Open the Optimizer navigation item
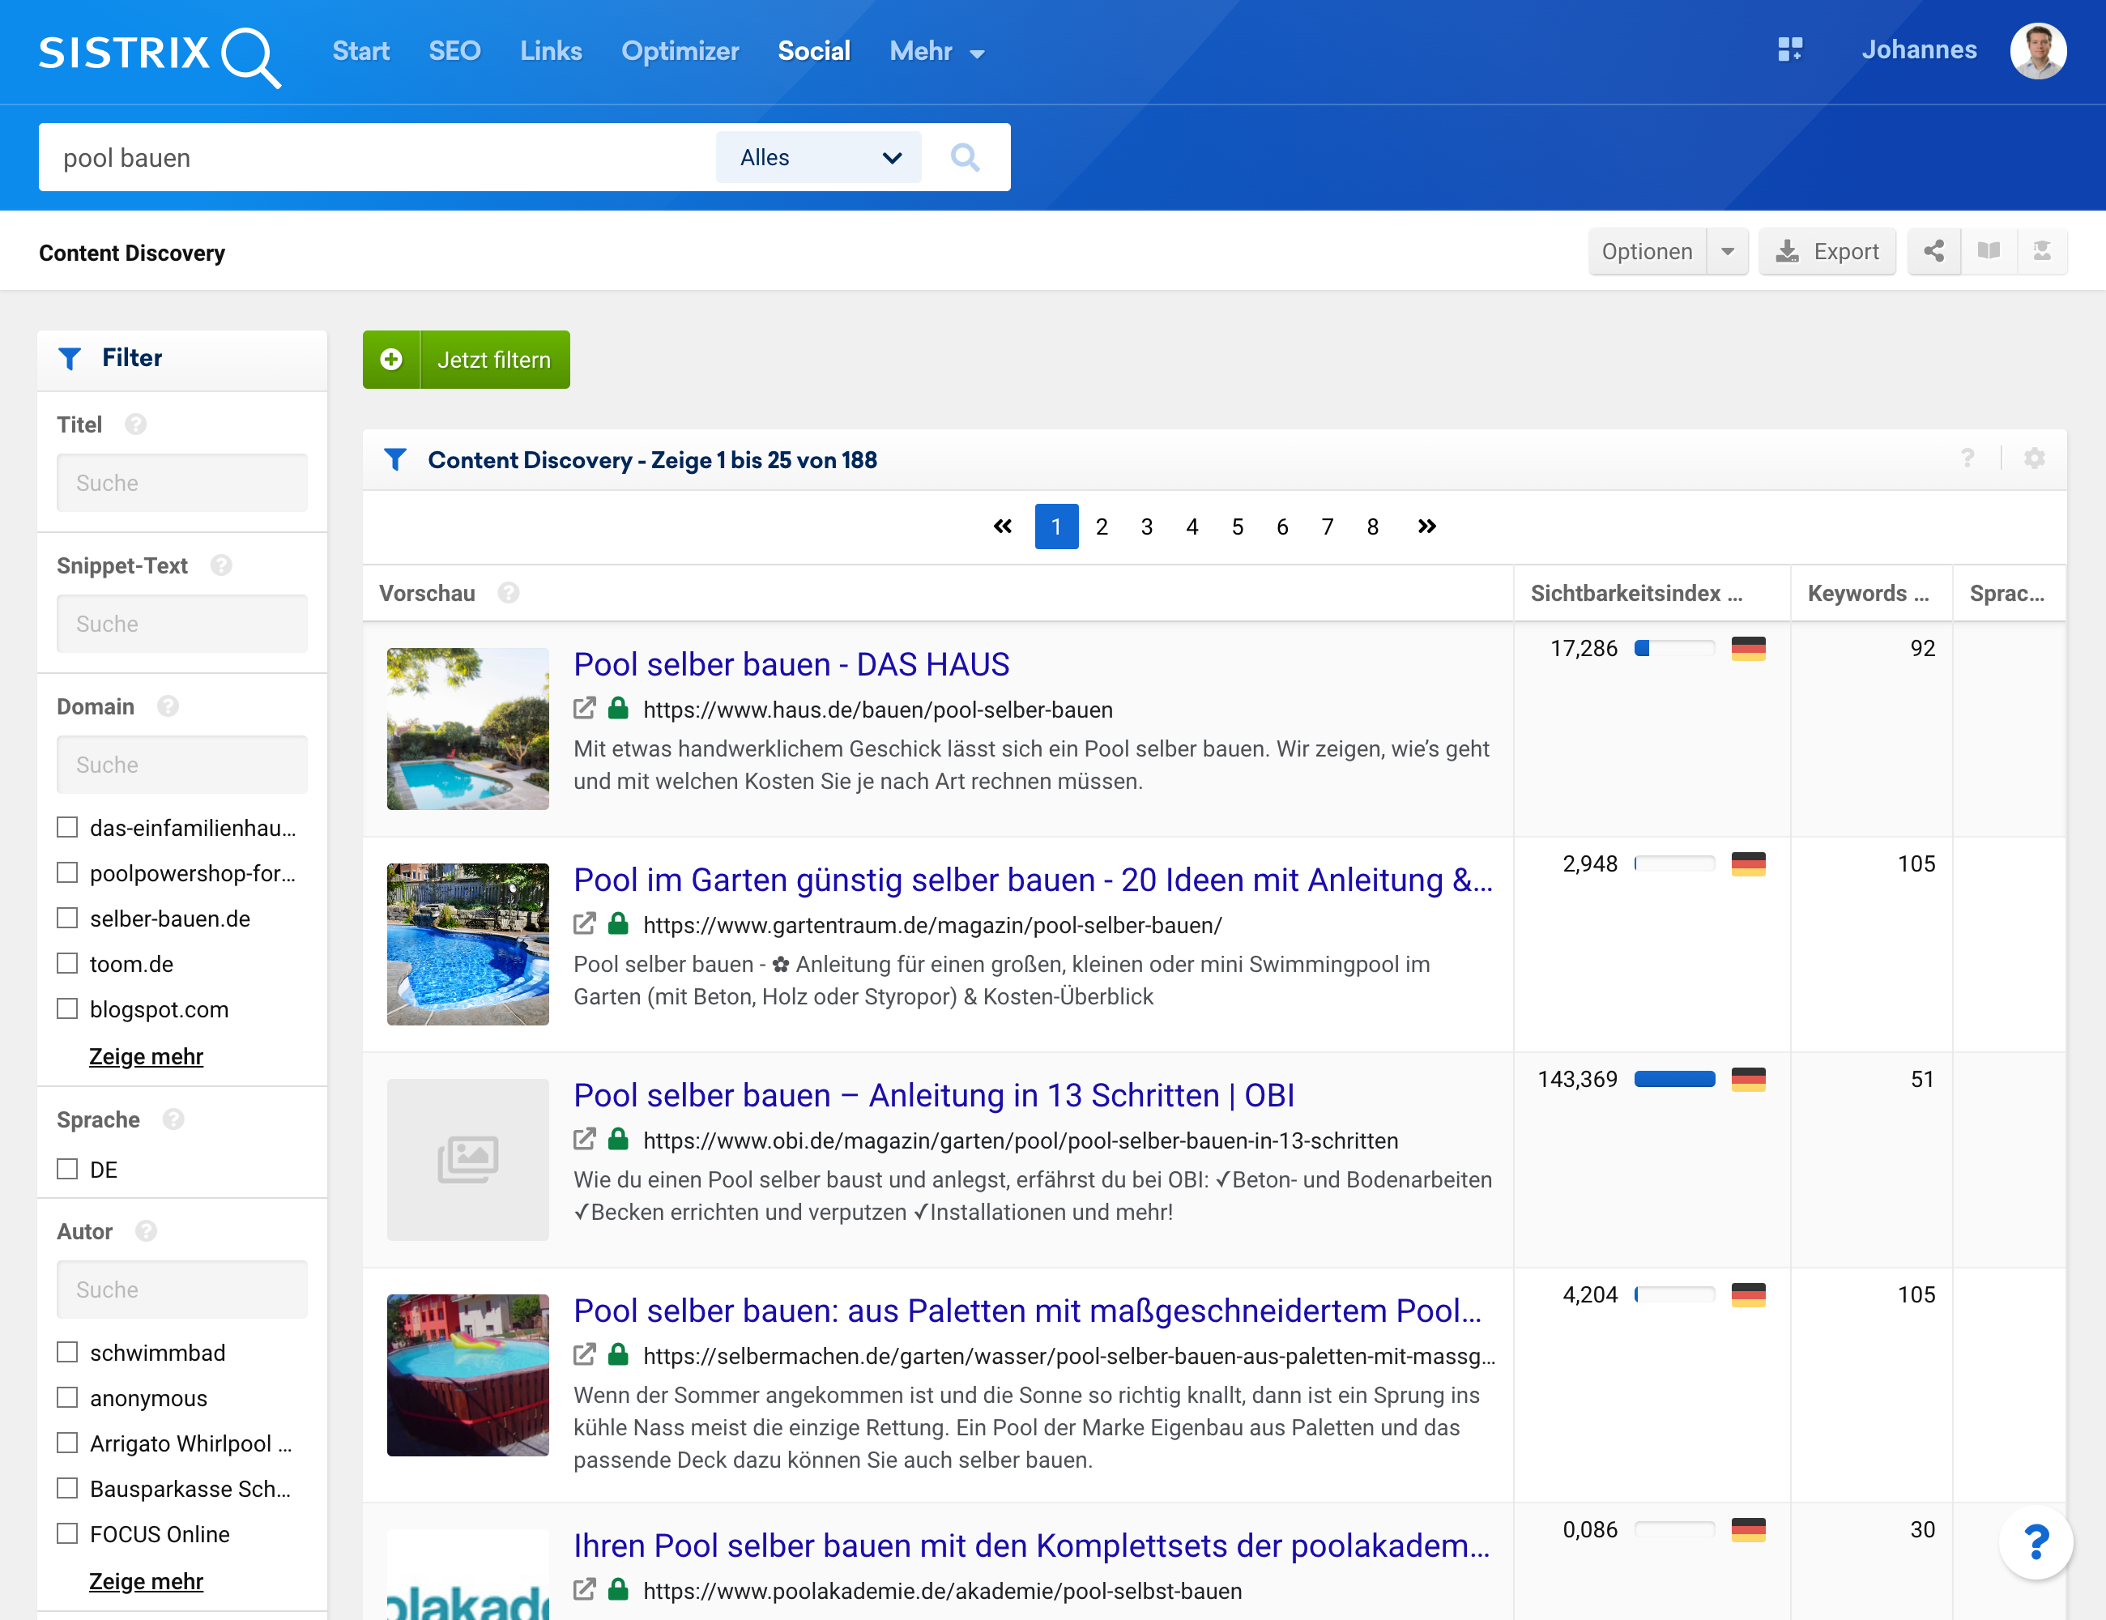Viewport: 2106px width, 1620px height. click(680, 51)
